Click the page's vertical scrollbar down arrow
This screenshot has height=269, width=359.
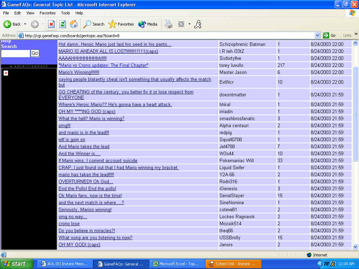tap(355, 247)
